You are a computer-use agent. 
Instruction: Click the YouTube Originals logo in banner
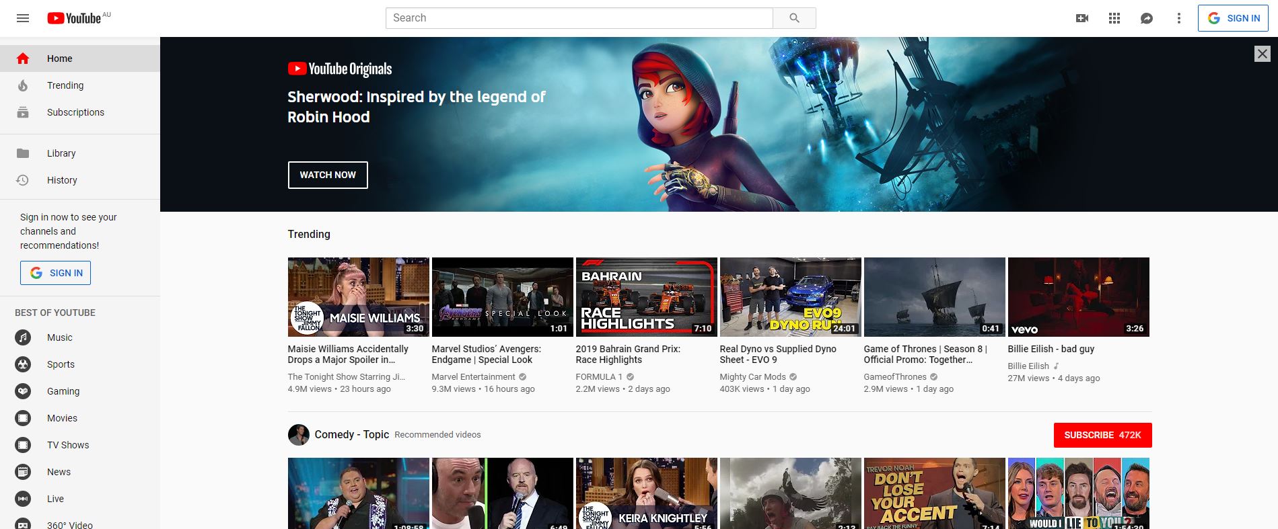[340, 69]
